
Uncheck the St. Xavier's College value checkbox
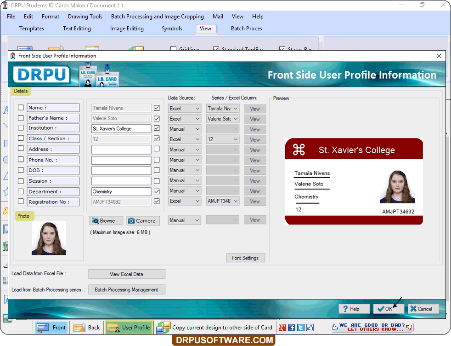click(157, 128)
